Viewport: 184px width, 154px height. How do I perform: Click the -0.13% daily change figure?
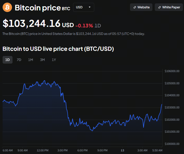(x=84, y=26)
